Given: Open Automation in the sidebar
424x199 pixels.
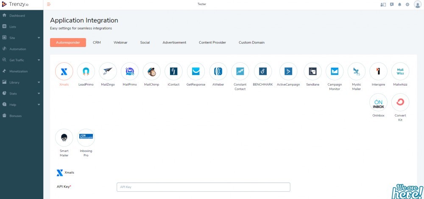Looking at the screenshot, I should (22, 49).
